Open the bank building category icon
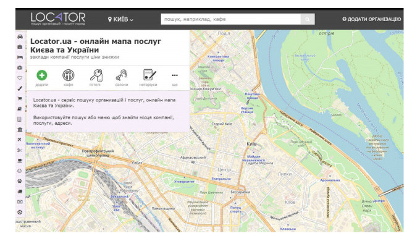This screenshot has width=420, height=241. tap(20, 130)
